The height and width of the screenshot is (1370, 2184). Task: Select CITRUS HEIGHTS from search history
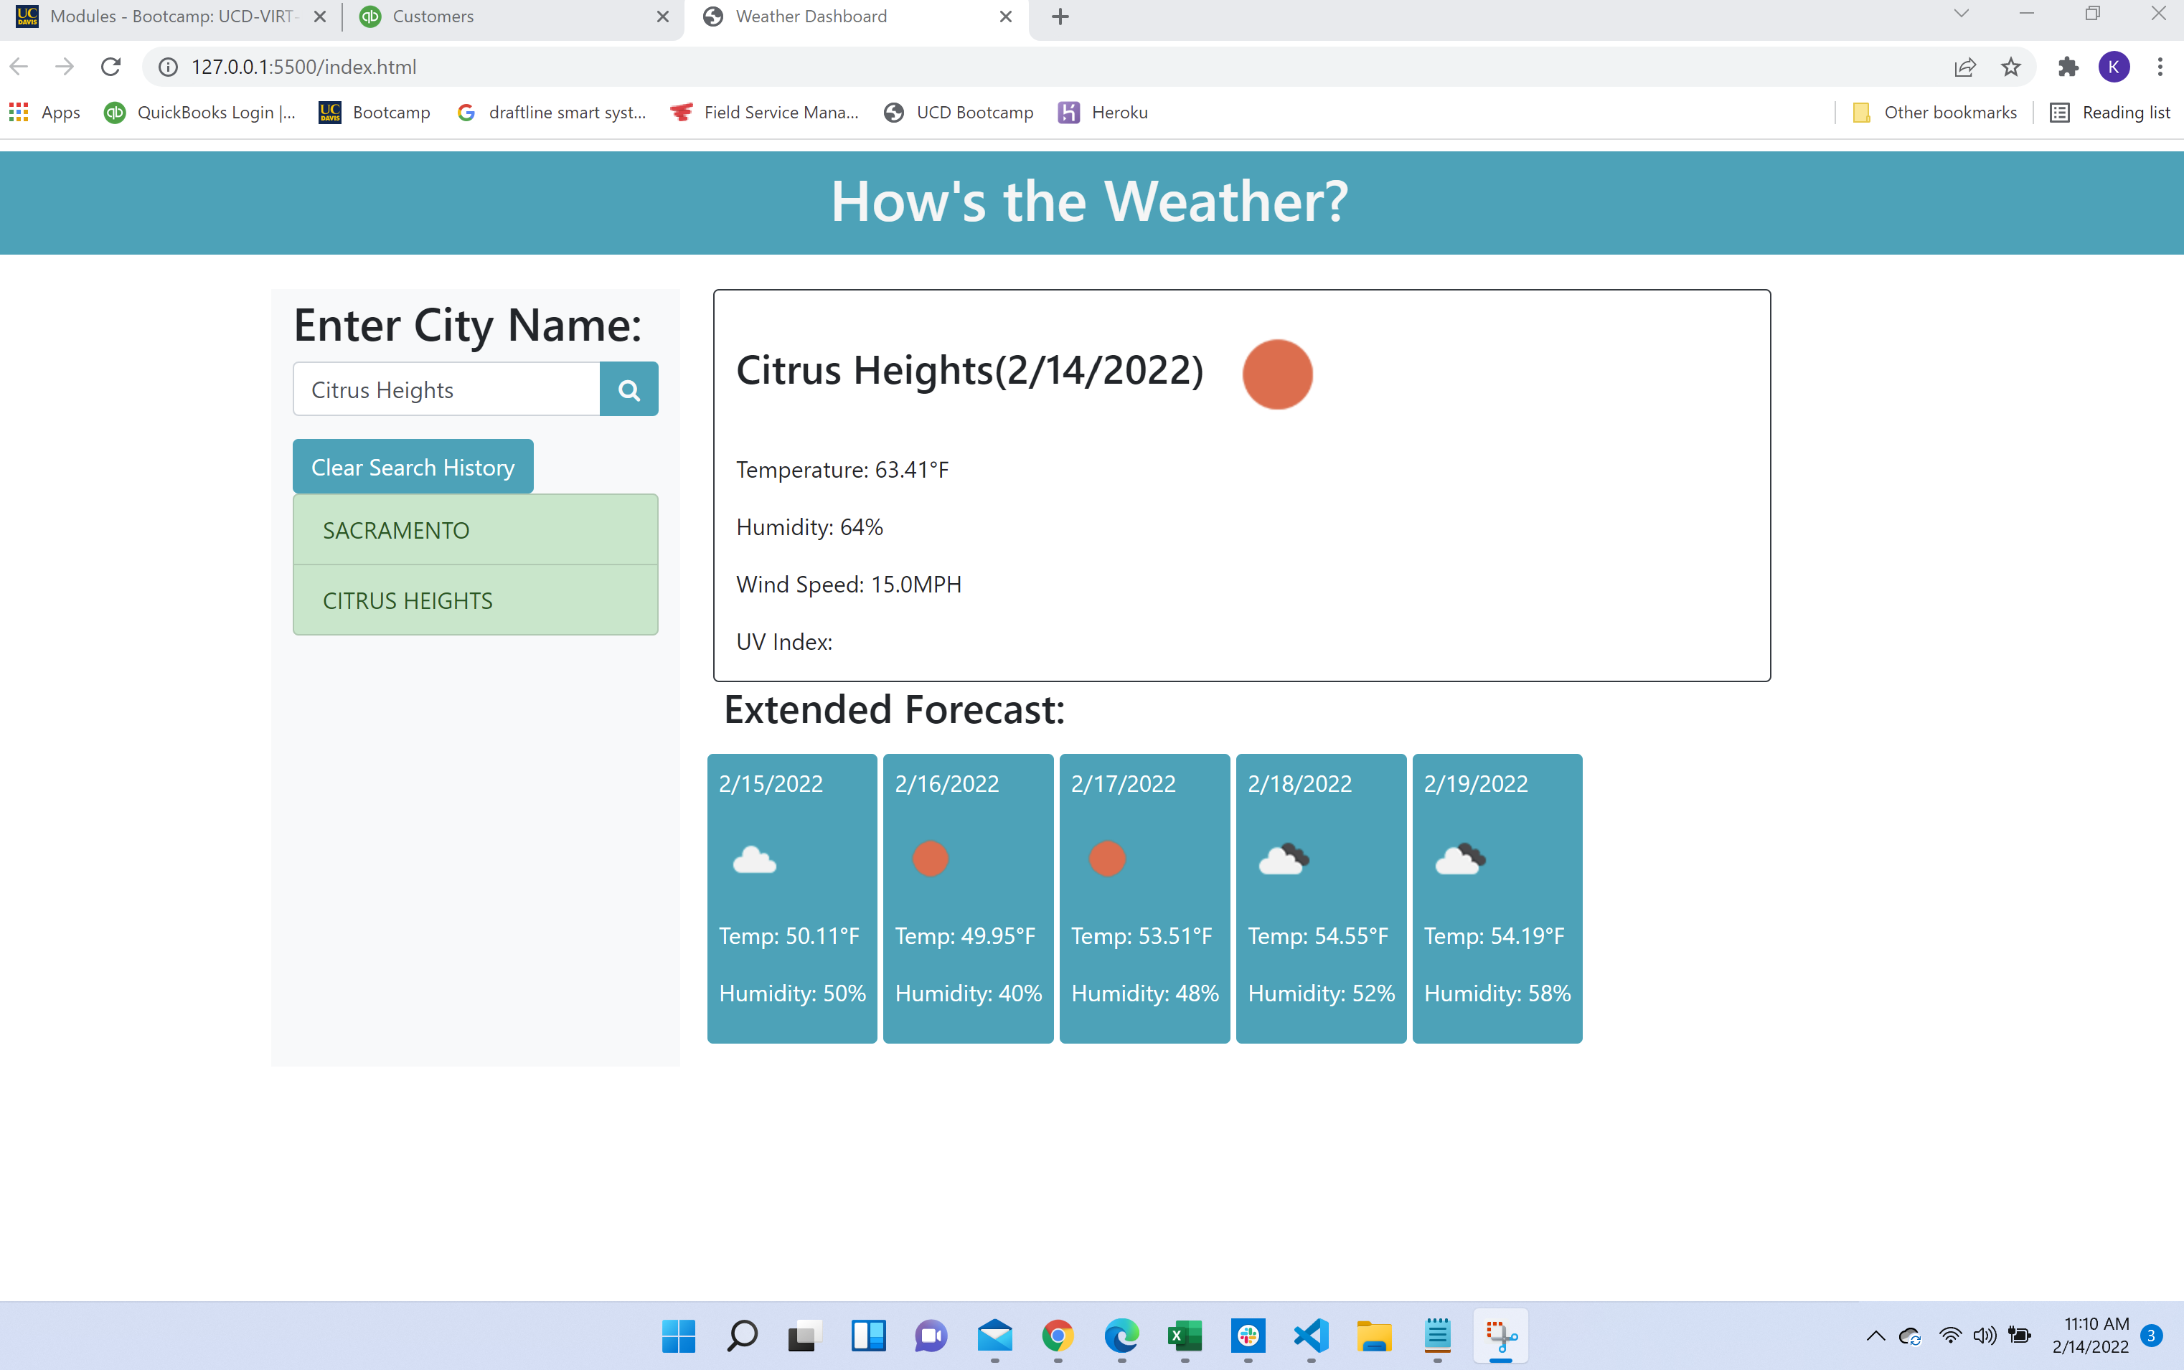(x=475, y=600)
